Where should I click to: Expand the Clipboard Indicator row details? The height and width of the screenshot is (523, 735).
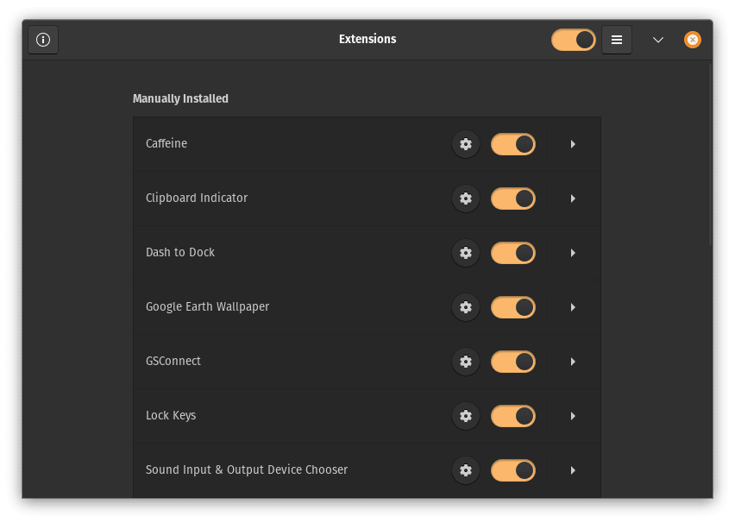[x=573, y=198]
